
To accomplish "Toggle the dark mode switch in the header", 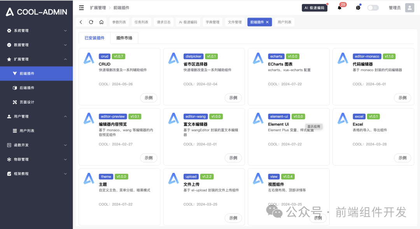I will [373, 7].
